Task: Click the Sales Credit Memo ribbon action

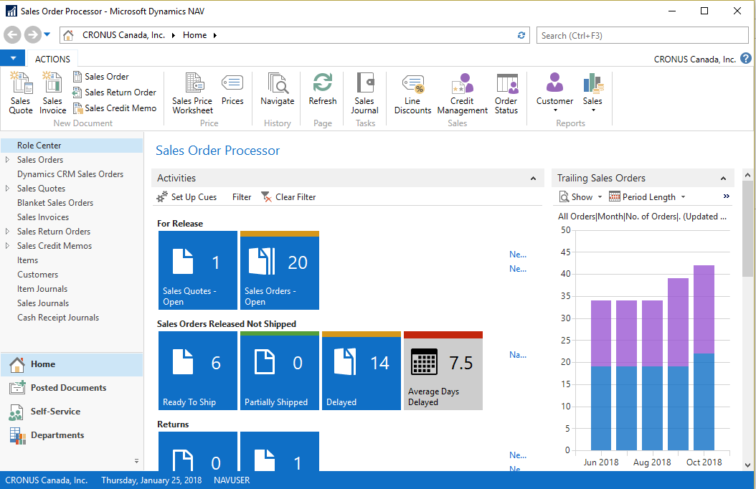Action: click(115, 108)
